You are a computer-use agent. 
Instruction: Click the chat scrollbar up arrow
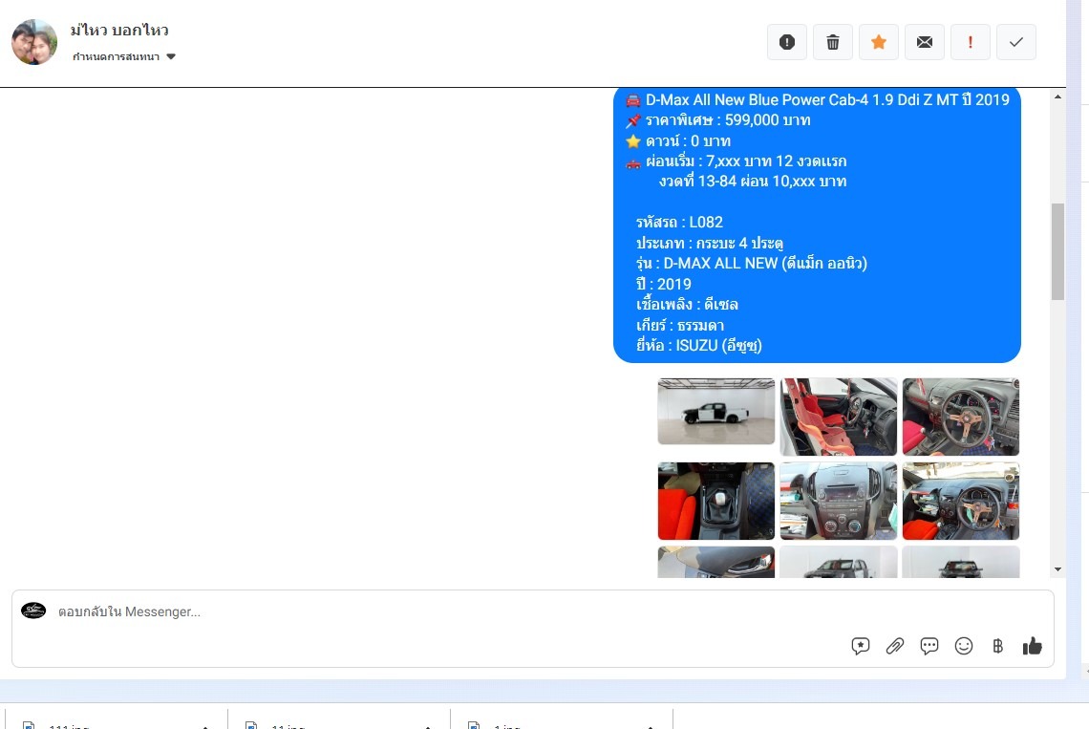point(1057,96)
